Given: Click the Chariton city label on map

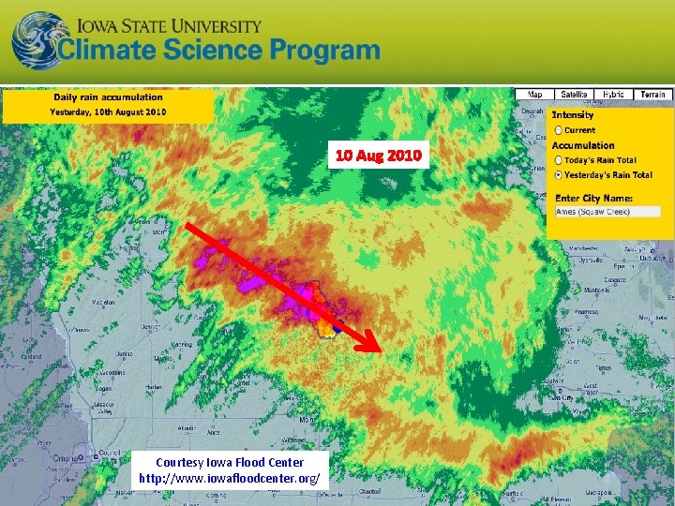Looking at the screenshot, I should (369, 491).
